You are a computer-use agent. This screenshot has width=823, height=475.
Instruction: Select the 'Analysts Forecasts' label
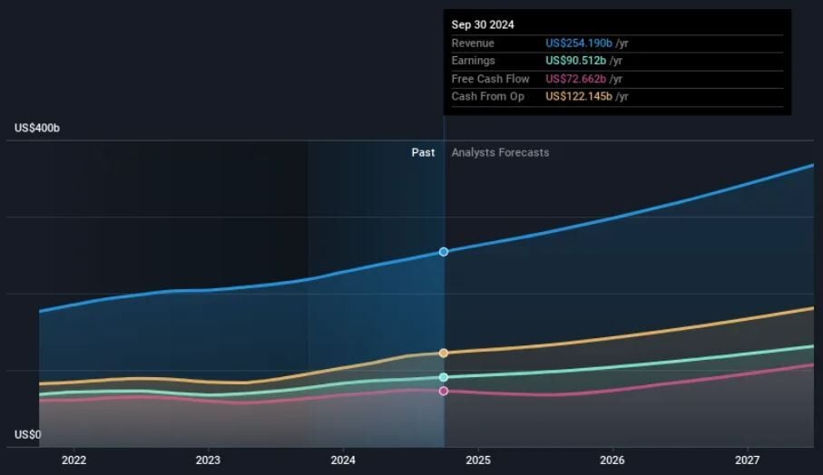click(x=500, y=152)
